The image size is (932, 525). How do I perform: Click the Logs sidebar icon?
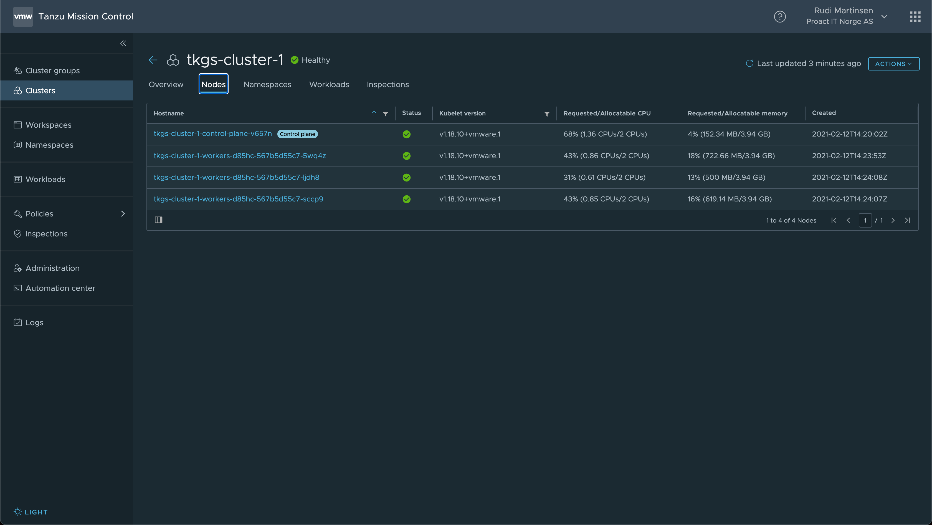[x=17, y=323]
